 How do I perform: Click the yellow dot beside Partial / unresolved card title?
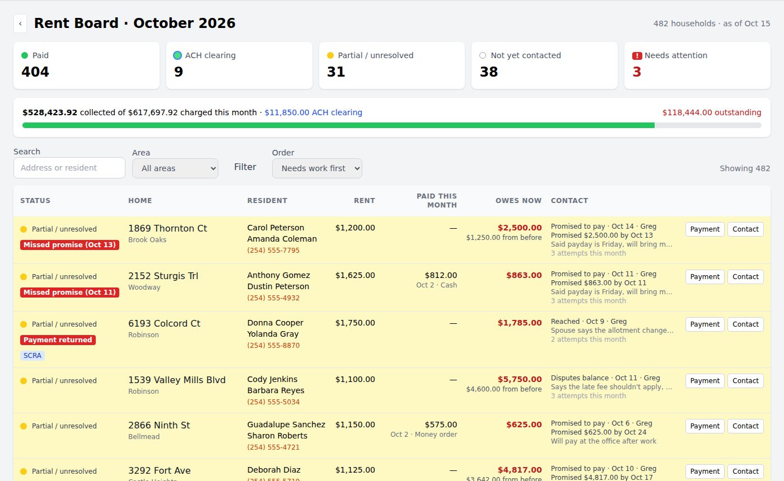point(330,55)
